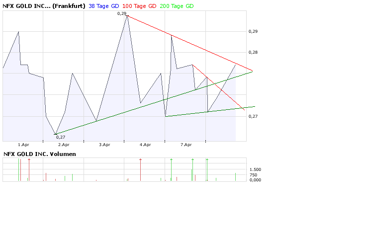Screen dimensions: 367x236
Task: Click the "2 Apr" date axis label
Action: click(64, 145)
